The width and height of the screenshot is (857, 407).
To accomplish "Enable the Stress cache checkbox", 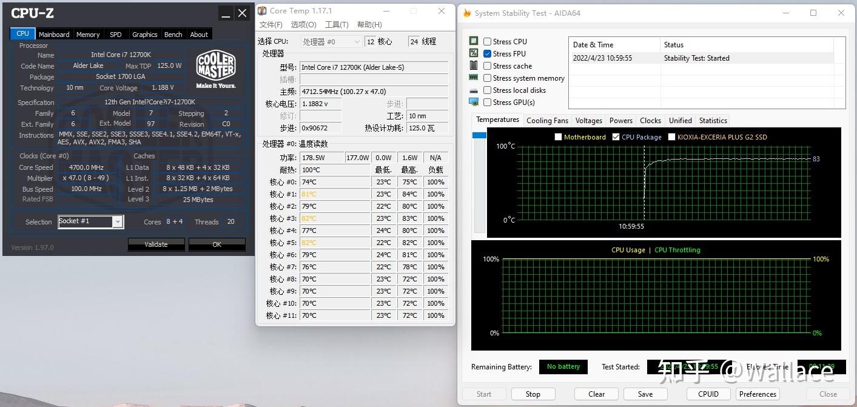I will click(x=487, y=66).
